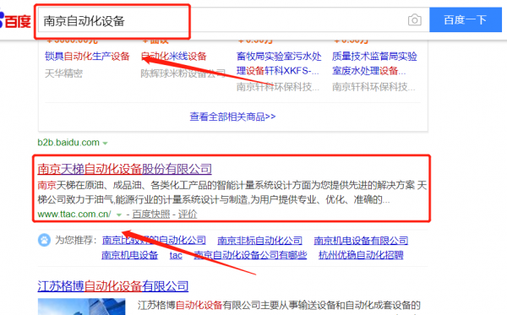
Task: Open 南京天梯自动化设备股份有限公司 result
Action: coord(124,169)
